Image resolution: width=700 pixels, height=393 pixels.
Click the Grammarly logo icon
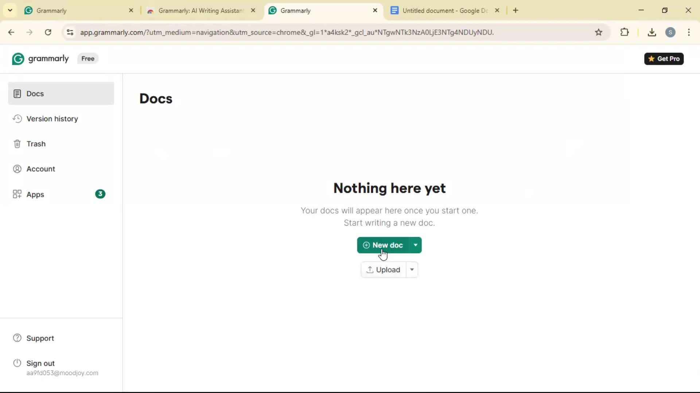point(18,59)
